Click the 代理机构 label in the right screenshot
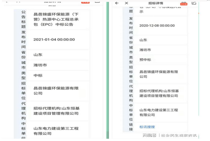The image size is (210, 141). (131, 93)
